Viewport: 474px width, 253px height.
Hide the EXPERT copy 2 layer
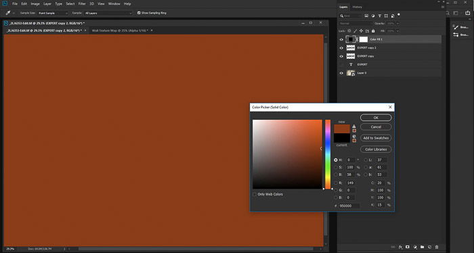tap(341, 48)
